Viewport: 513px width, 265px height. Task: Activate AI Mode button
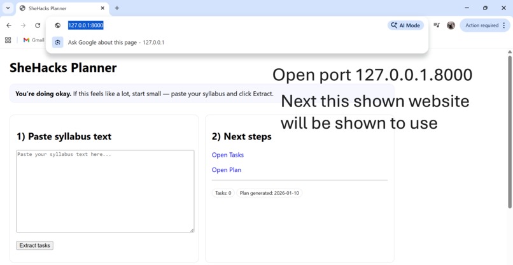coord(405,25)
